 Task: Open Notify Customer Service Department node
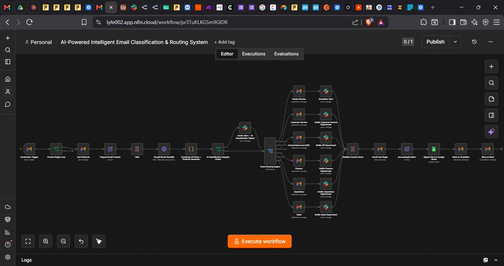(326, 114)
